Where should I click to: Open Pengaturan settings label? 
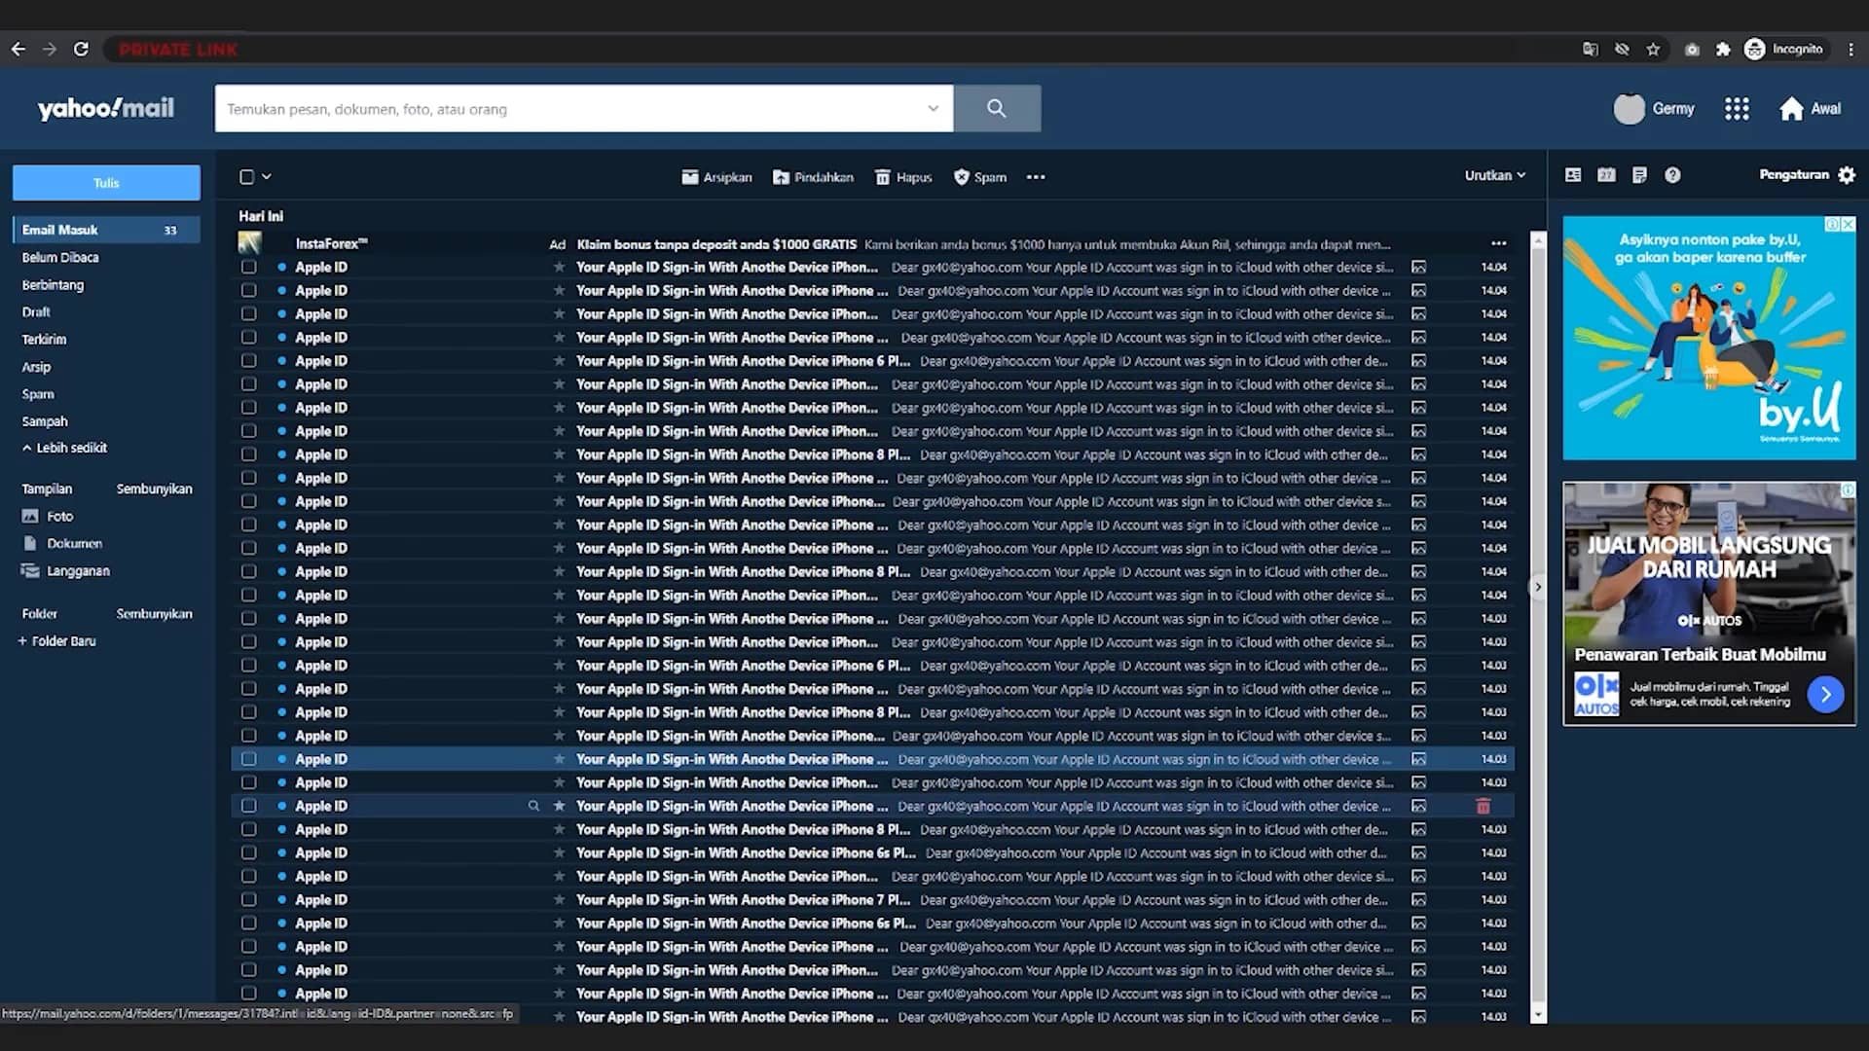(1793, 175)
